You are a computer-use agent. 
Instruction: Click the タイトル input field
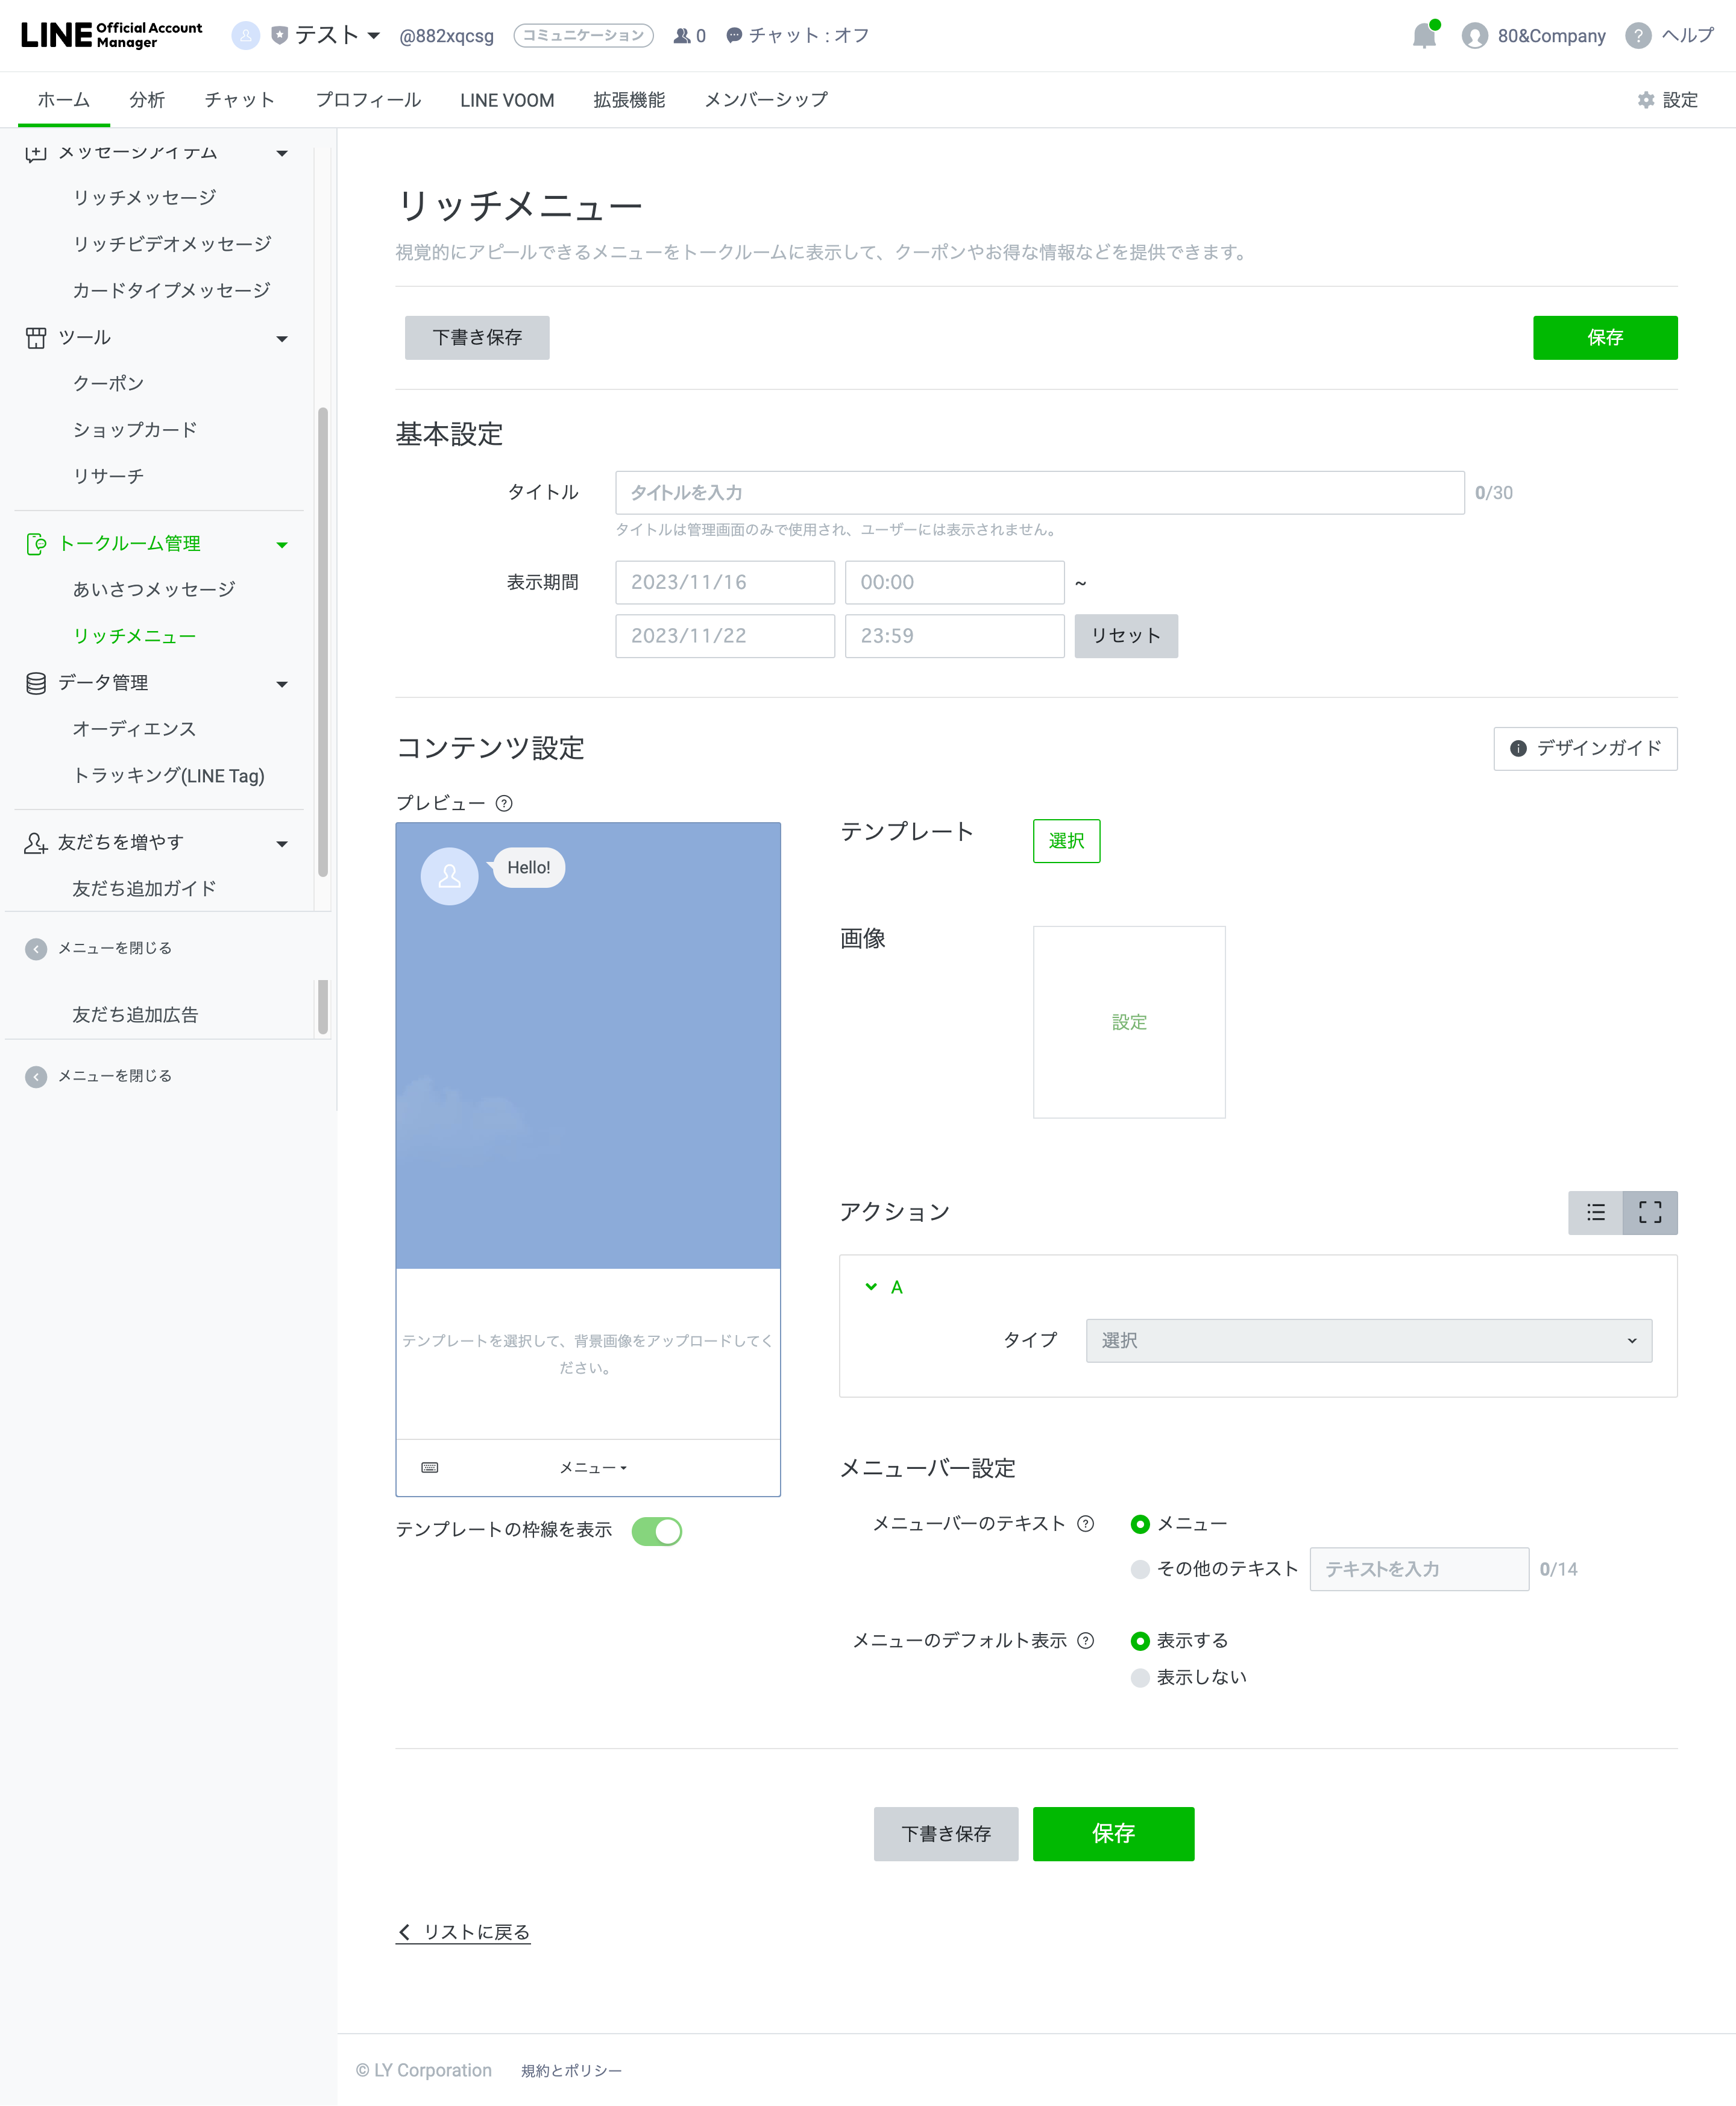(1039, 492)
